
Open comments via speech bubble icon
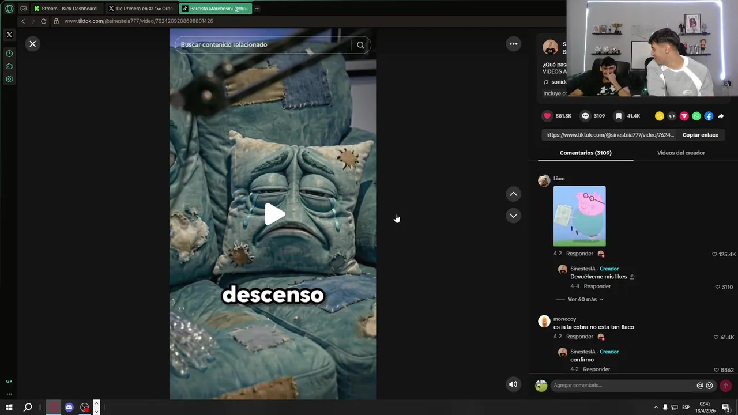tap(585, 116)
